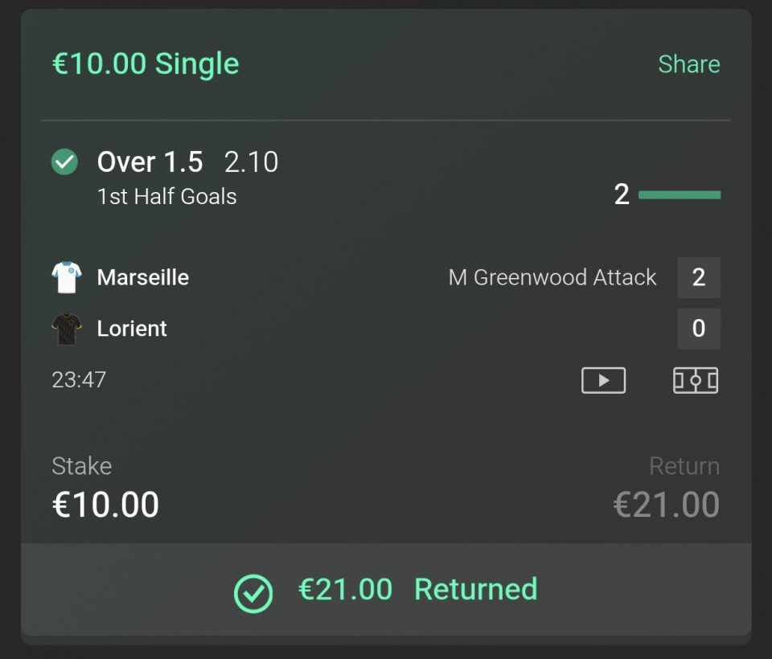Select the Lorient team name
772x659 pixels.
tap(132, 329)
